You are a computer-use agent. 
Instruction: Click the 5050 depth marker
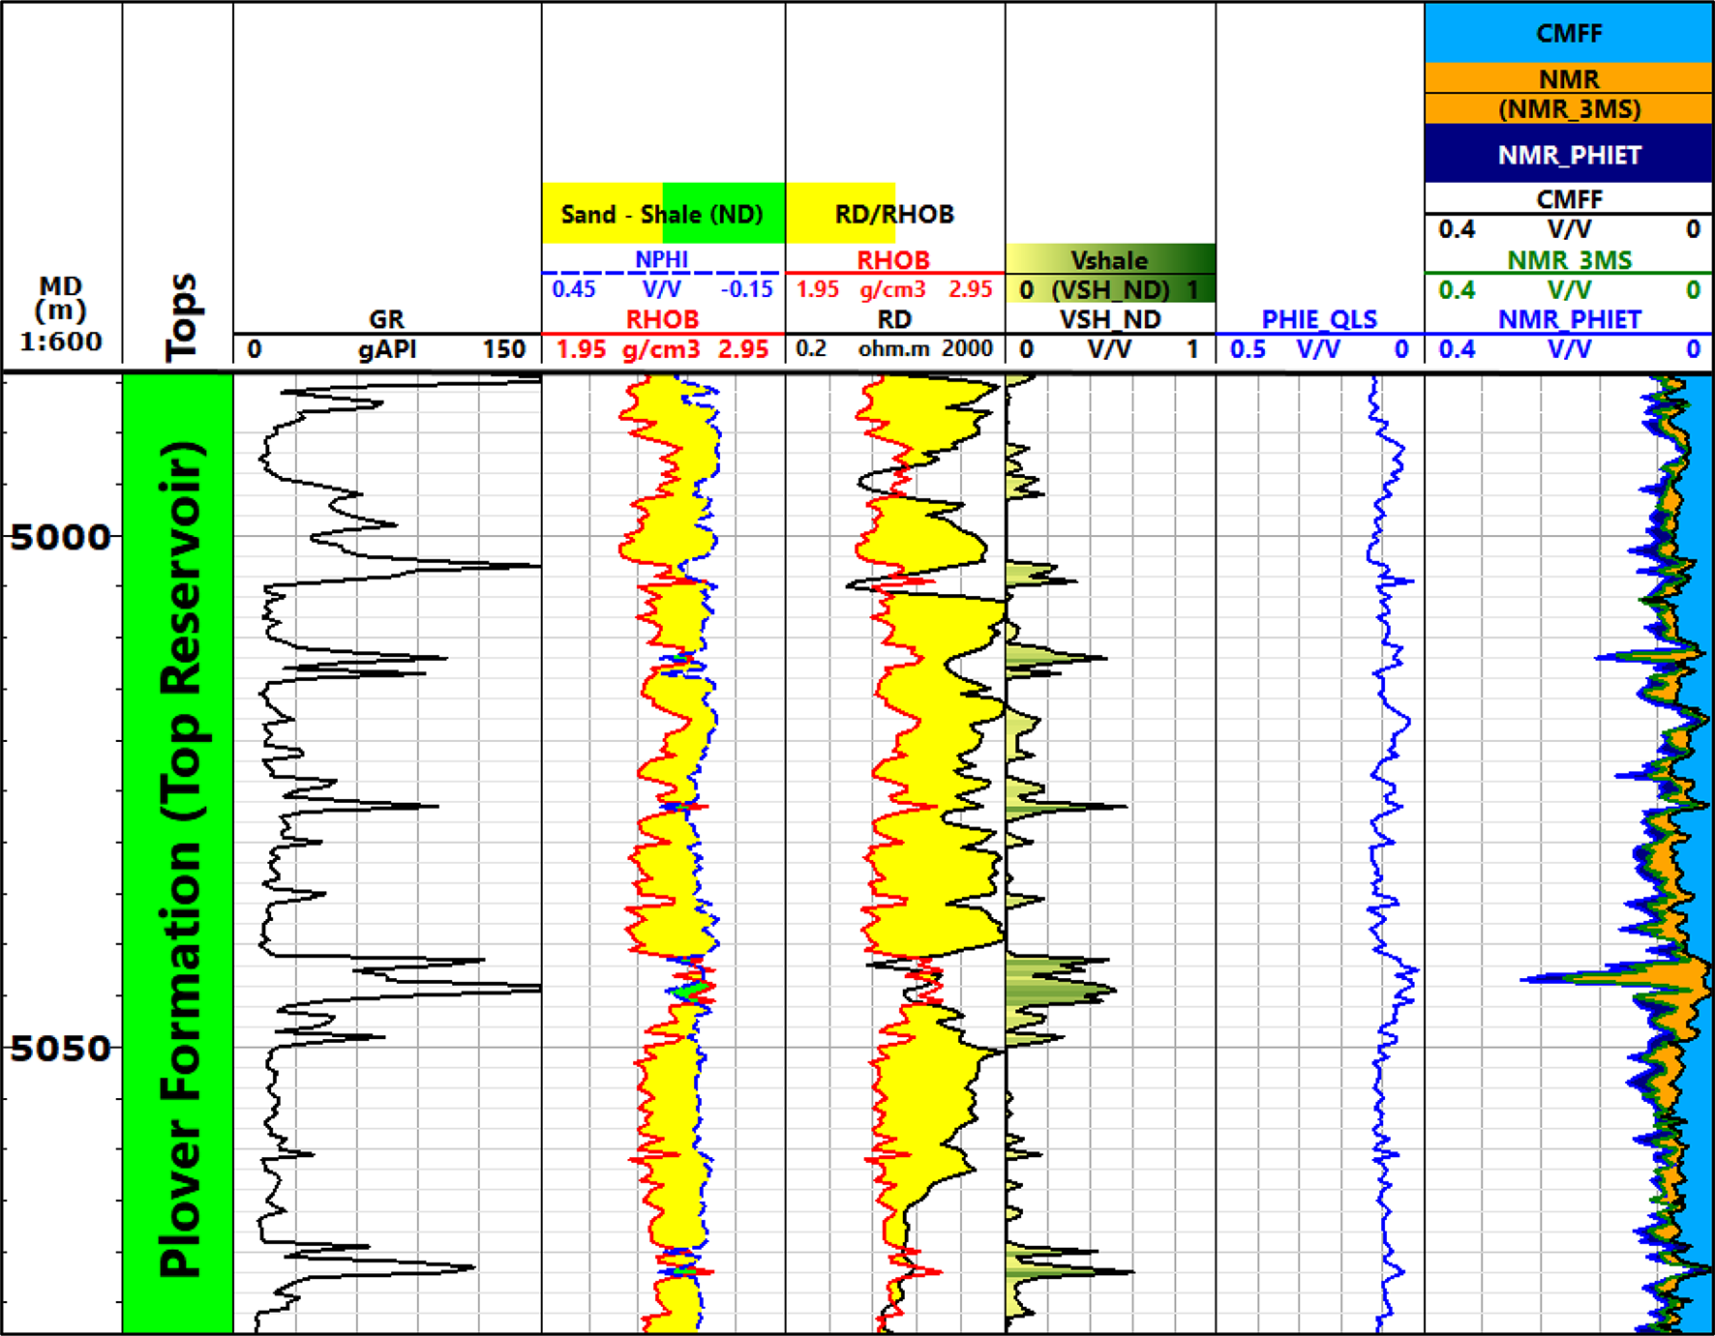58,1048
